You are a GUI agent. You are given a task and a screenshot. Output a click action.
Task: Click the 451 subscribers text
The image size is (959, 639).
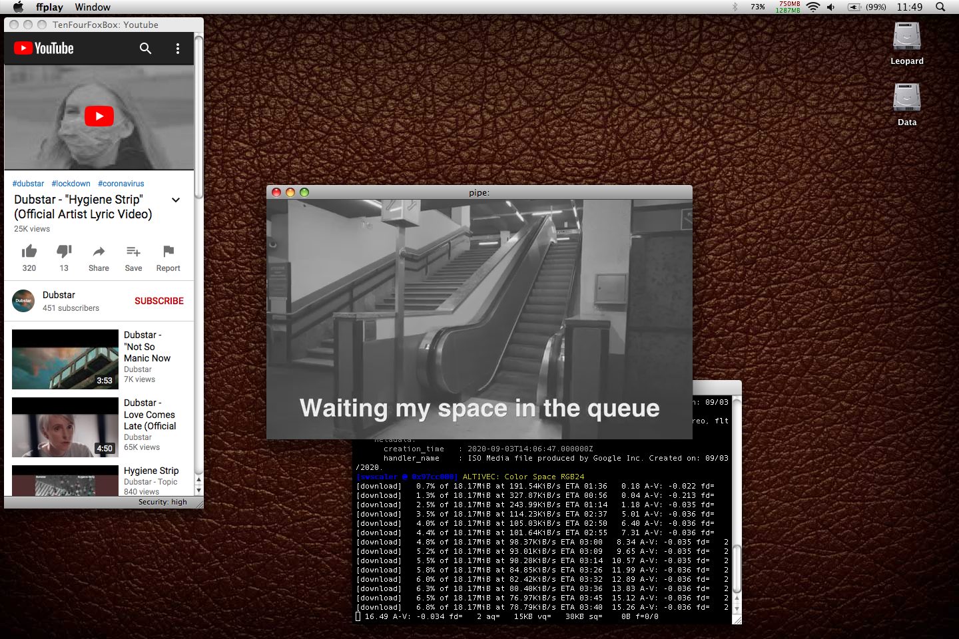click(x=71, y=308)
